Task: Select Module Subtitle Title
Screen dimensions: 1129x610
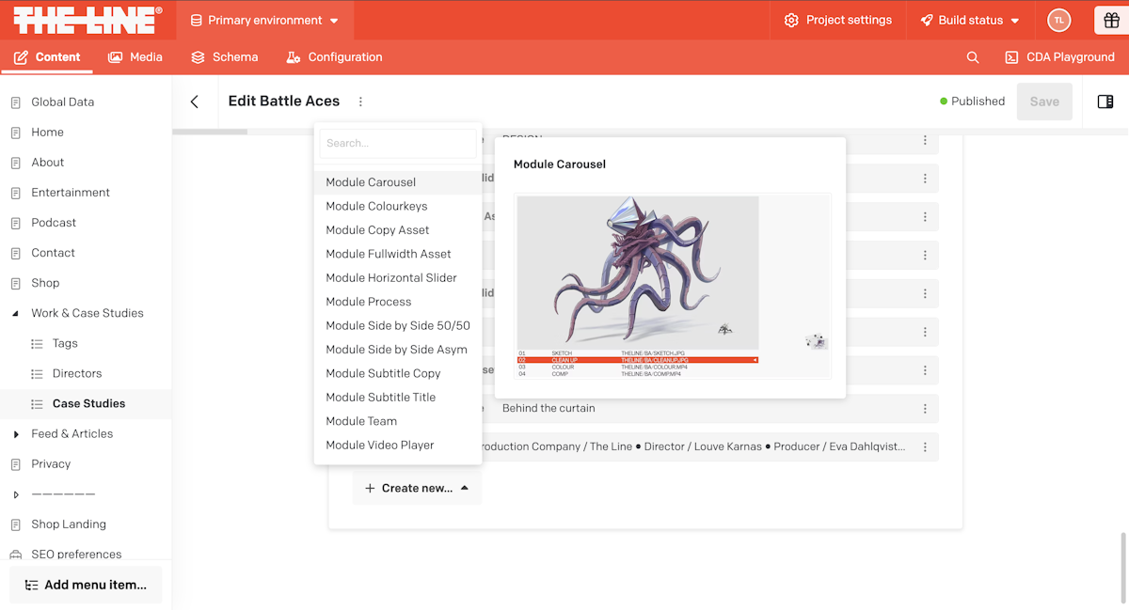Action: pyautogui.click(x=398, y=398)
